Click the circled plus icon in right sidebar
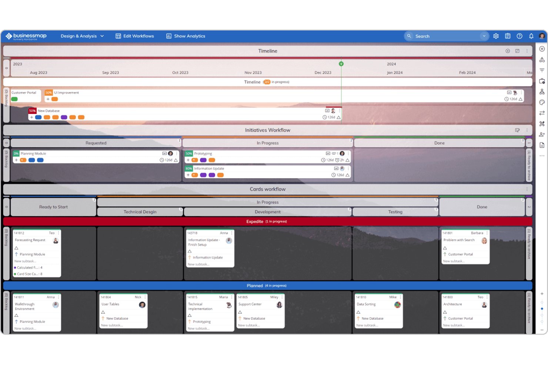This screenshot has height=365, width=548. point(542,49)
